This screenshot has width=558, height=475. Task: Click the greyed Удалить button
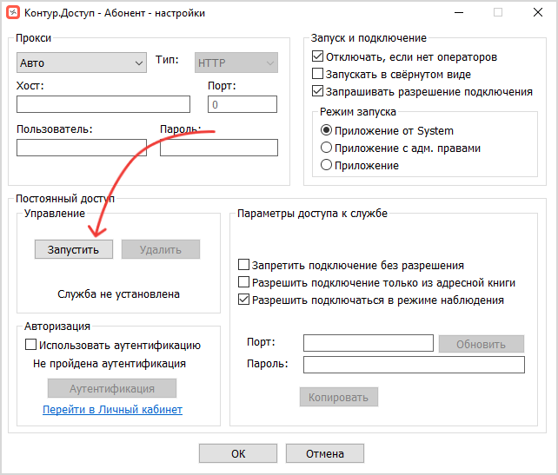[161, 249]
